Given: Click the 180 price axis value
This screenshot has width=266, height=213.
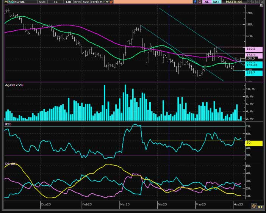Looking at the screenshot, I should tap(249, 24).
